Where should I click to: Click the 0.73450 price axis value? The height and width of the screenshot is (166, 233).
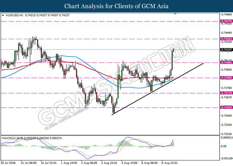pyautogui.click(x=226, y=116)
